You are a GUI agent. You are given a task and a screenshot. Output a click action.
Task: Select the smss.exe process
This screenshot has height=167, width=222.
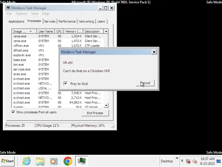tap(36, 74)
